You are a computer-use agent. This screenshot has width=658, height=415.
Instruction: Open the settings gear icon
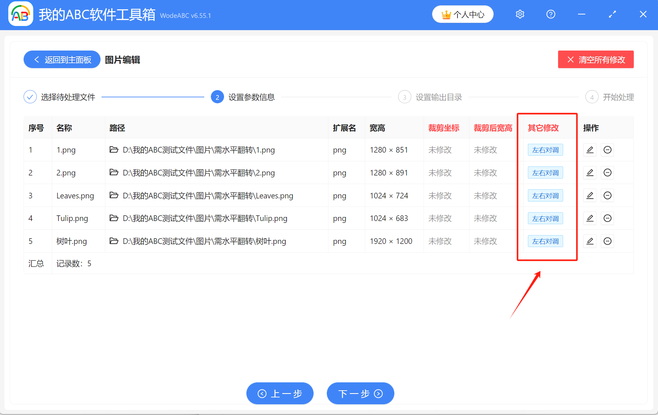point(520,14)
